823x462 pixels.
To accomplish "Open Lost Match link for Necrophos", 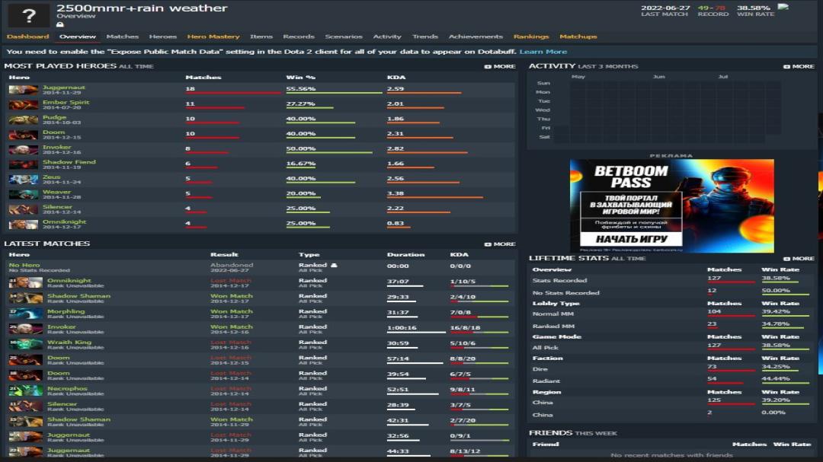I will pyautogui.click(x=231, y=389).
